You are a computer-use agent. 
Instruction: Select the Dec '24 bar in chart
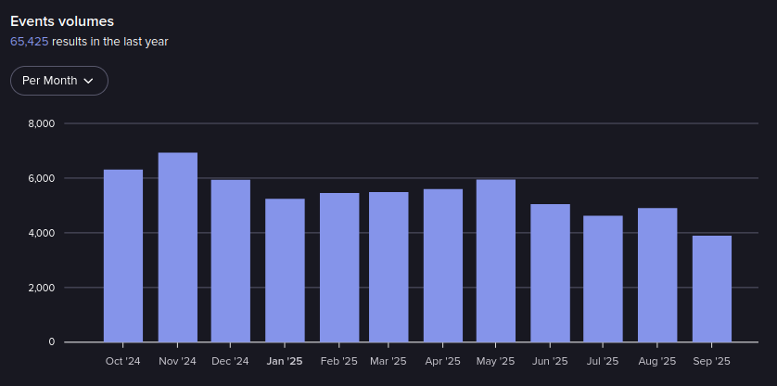(x=230, y=261)
